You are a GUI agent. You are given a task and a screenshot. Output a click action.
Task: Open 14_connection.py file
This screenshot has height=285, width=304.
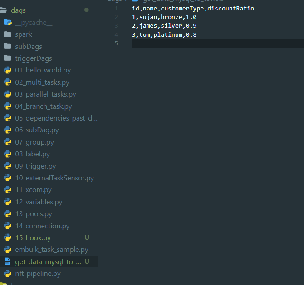pos(42,226)
